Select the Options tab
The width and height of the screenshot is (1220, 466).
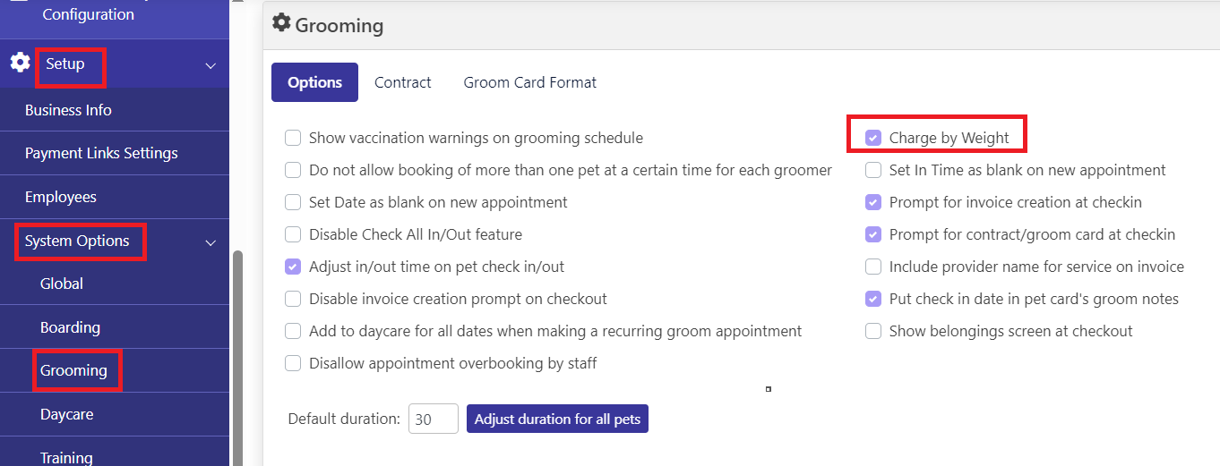[x=314, y=82]
